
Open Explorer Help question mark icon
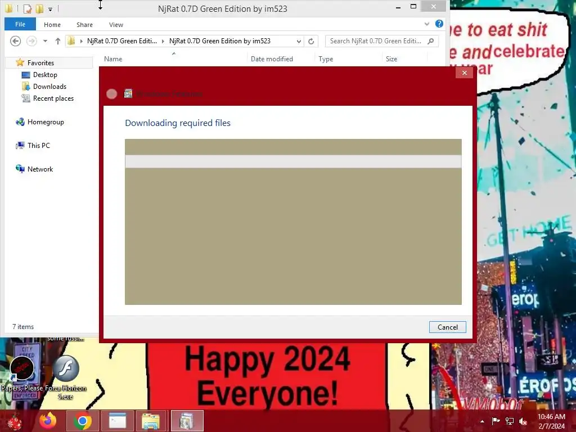click(439, 24)
